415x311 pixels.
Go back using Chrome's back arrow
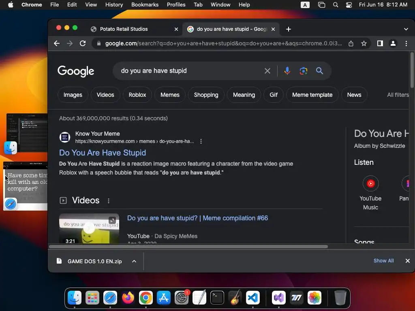(x=57, y=43)
